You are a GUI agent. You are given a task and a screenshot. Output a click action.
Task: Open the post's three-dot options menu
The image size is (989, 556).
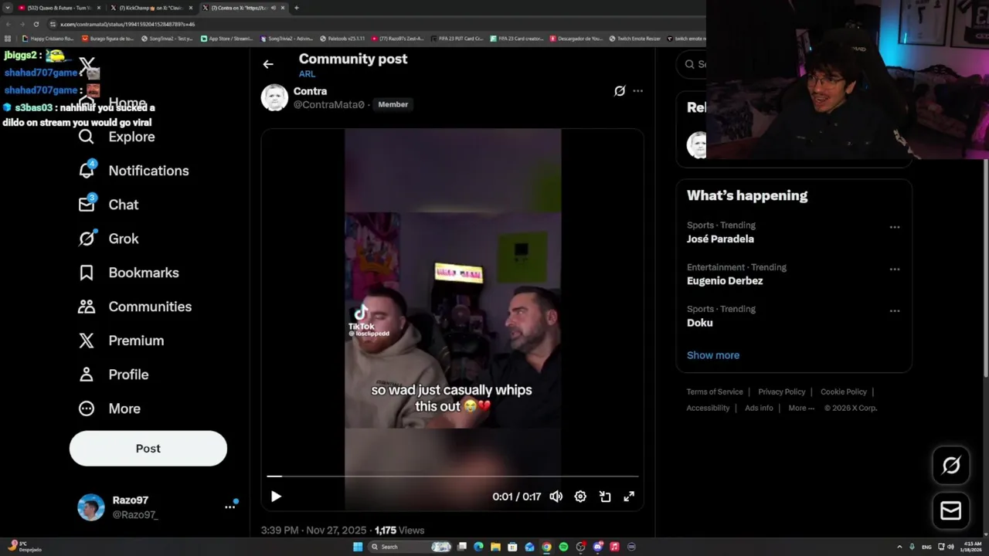coord(637,91)
